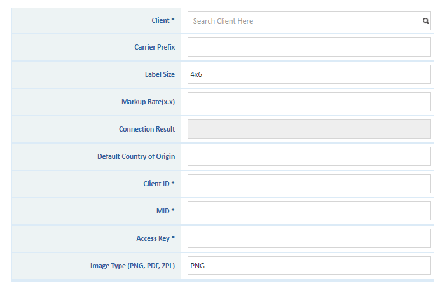Click the Image Type field containing PNG

click(x=309, y=266)
